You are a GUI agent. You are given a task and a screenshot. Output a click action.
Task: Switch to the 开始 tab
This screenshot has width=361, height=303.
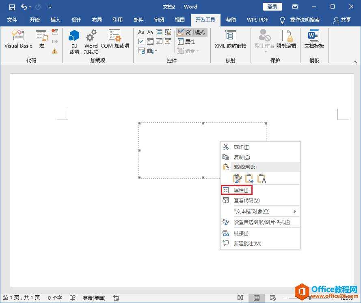(x=35, y=20)
